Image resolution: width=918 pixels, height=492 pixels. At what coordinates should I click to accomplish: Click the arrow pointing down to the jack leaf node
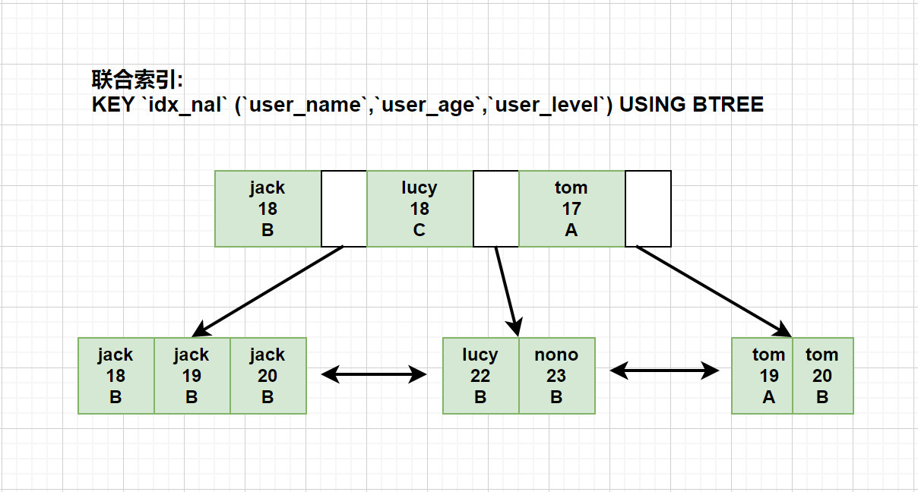268,291
